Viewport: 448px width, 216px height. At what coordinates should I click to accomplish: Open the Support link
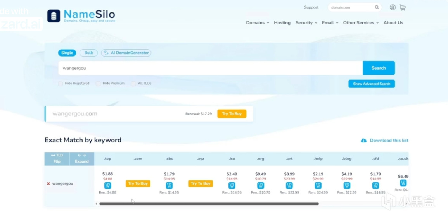coord(311,7)
